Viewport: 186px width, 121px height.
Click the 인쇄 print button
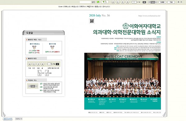coord(171,2)
